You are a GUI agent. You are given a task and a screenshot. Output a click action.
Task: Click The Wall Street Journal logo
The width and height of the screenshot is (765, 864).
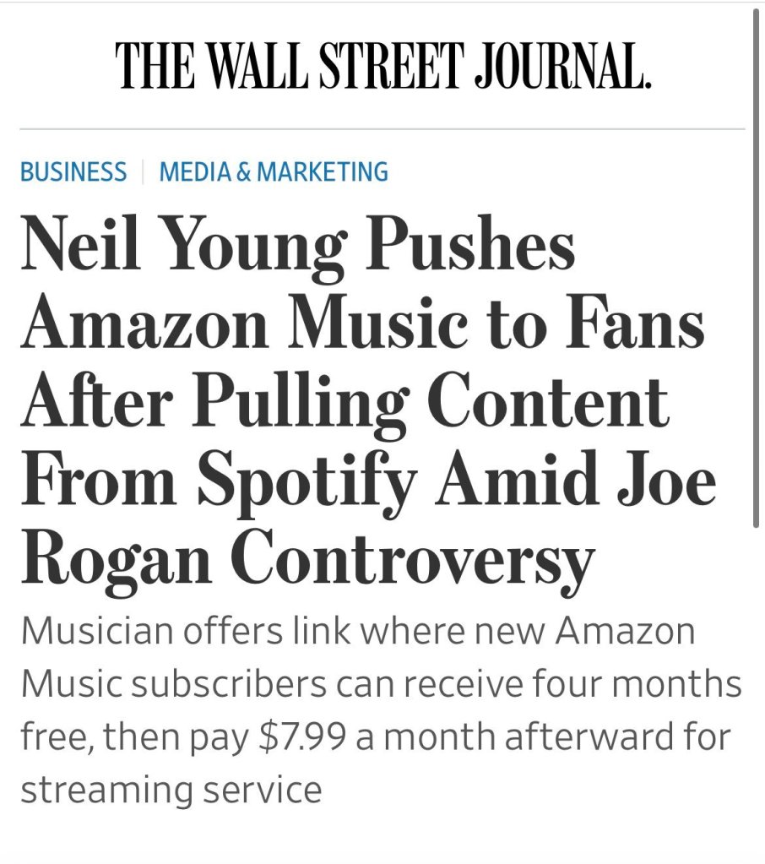point(384,64)
